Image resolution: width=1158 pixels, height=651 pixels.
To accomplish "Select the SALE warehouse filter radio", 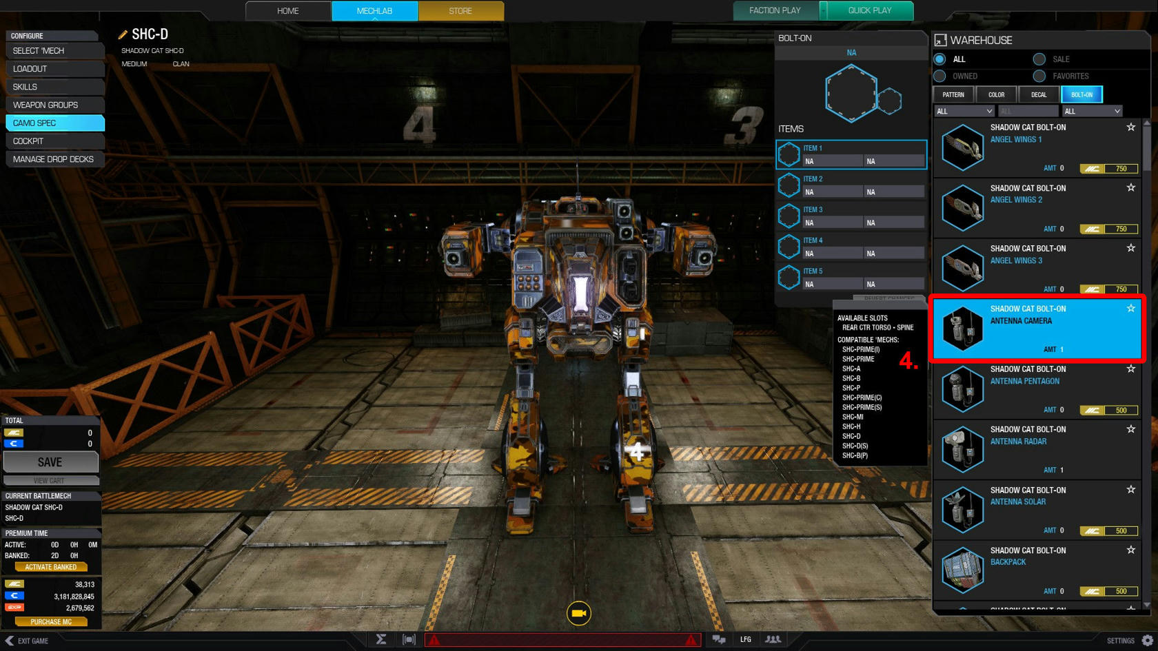I will pyautogui.click(x=1039, y=59).
